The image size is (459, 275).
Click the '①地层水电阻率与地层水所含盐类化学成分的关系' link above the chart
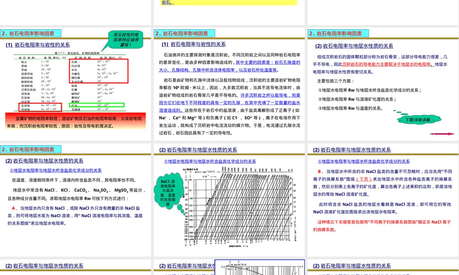[x=210, y=161]
